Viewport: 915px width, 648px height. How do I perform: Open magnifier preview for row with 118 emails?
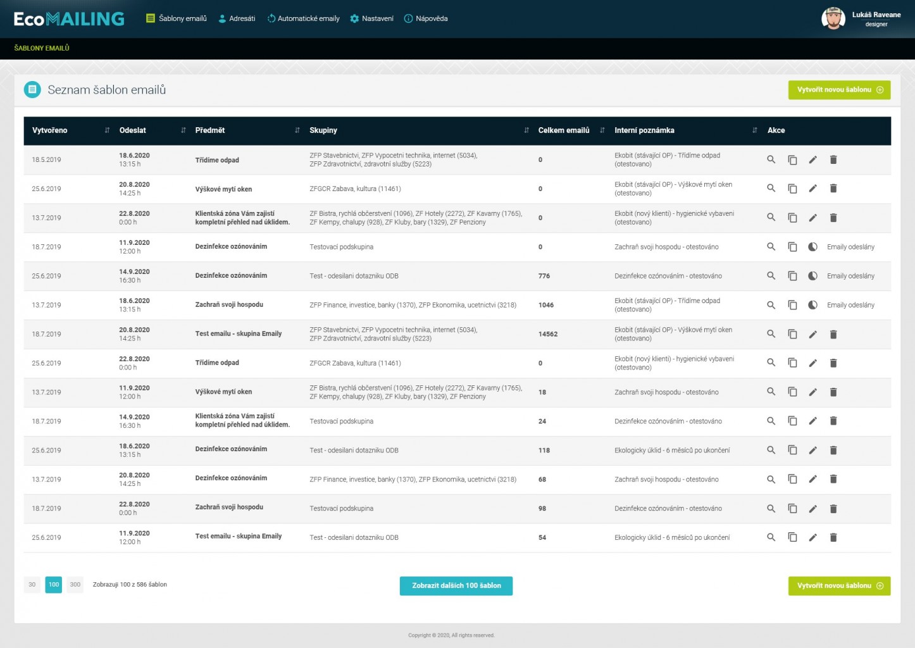pyautogui.click(x=771, y=450)
